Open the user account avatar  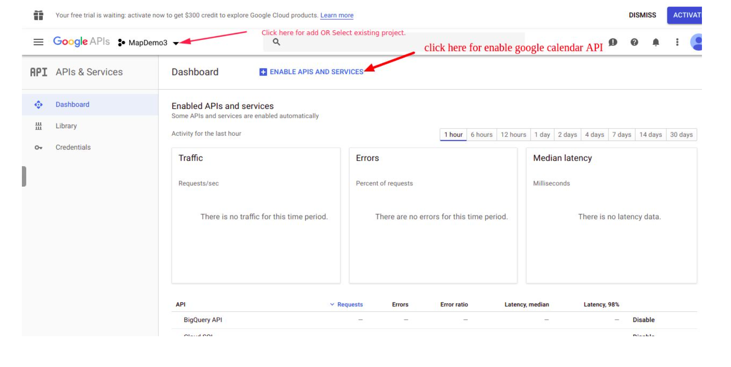click(697, 42)
